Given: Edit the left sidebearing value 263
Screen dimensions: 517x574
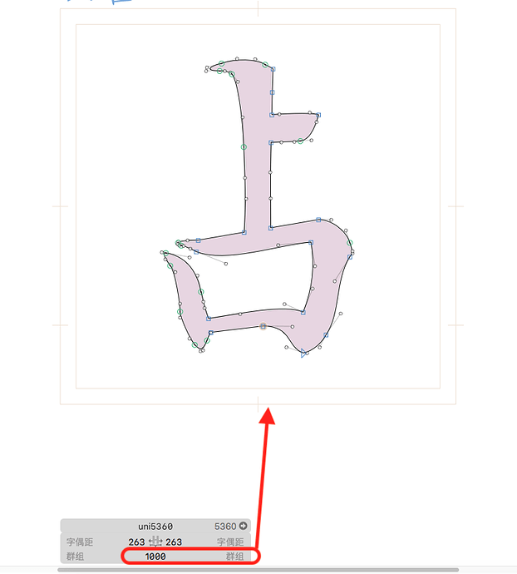Looking at the screenshot, I should [x=136, y=542].
